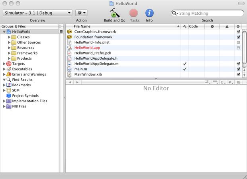Screen dimensions: 247x179
Task: Click the Implementation Files smart folder icon
Action: tap(9, 101)
